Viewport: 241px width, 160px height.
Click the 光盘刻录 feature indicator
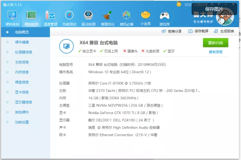(151, 51)
